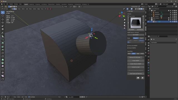Select the Rotate tool
Image resolution: width=178 pixels, height=100 pixels.
point(3,22)
